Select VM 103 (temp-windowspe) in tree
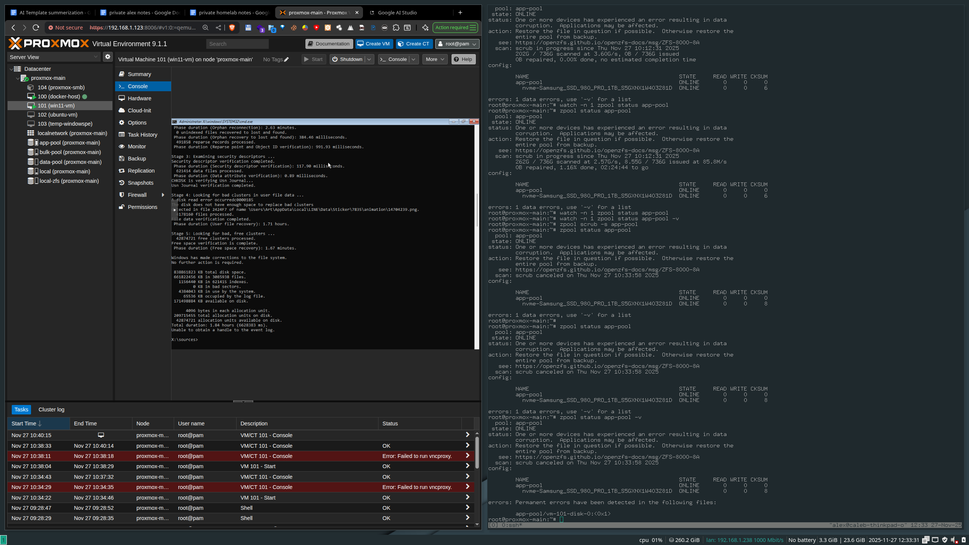This screenshot has width=969, height=545. pyautogui.click(x=65, y=124)
